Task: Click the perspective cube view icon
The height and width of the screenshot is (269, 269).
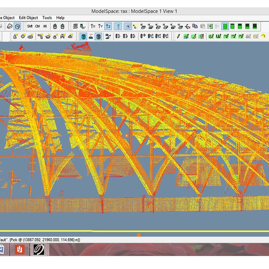Action: pos(9,26)
